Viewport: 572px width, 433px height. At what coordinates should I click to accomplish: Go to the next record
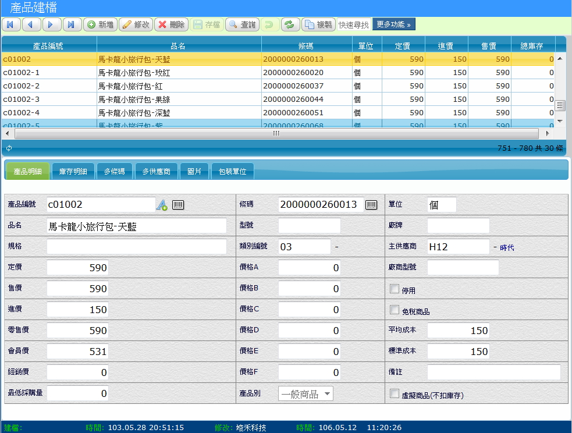pyautogui.click(x=51, y=24)
